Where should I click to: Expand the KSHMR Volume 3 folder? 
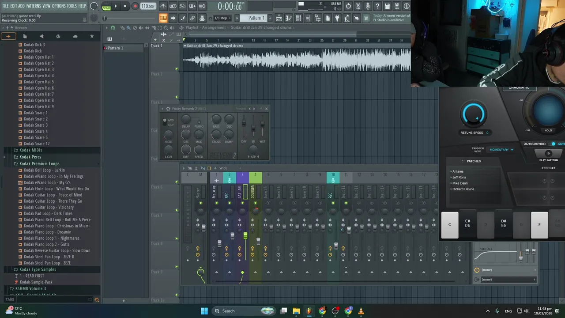(x=30, y=288)
